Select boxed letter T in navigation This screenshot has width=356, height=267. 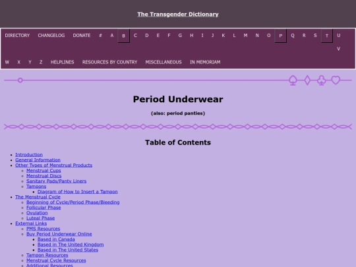(x=327, y=36)
